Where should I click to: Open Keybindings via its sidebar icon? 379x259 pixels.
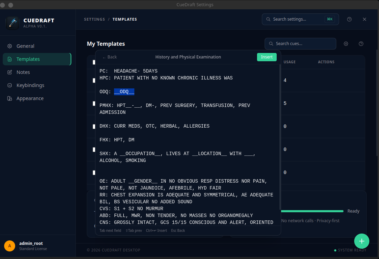tap(10, 85)
